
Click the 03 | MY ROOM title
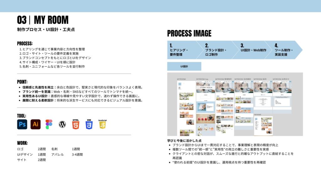43,20
